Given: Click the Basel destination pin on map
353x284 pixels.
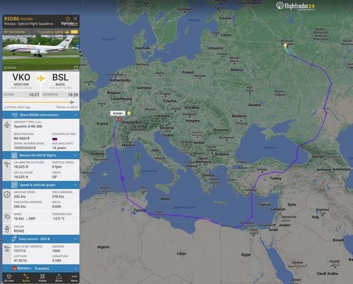Looking at the screenshot, I should coord(129,113).
